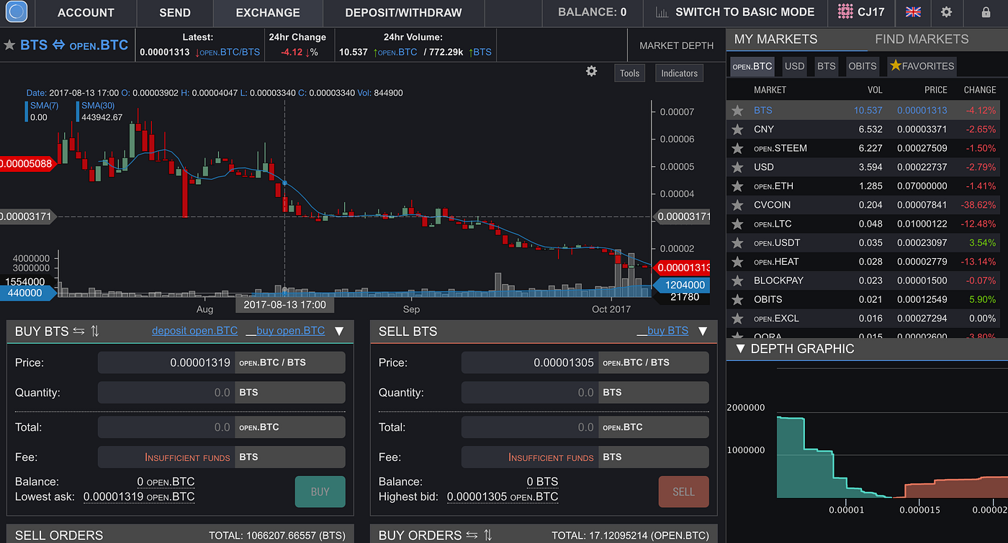Star the BLOCKPAY market row
Image resolution: width=1008 pixels, height=543 pixels.
pos(737,281)
